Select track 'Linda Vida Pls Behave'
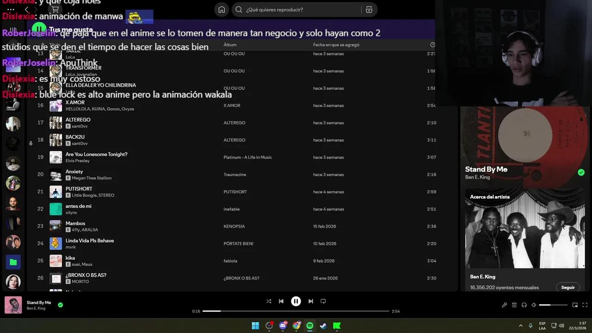 90,240
